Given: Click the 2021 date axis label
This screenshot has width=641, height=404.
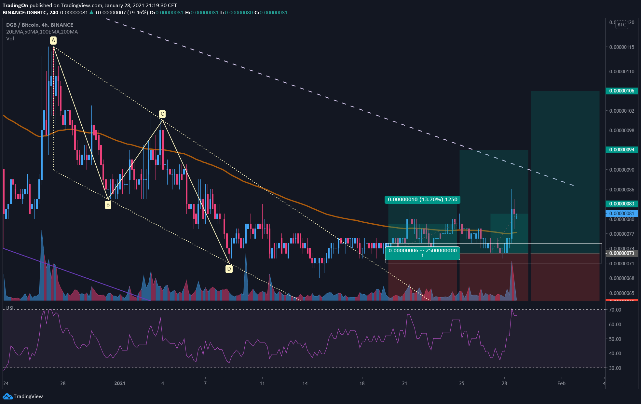Looking at the screenshot, I should 120,383.
